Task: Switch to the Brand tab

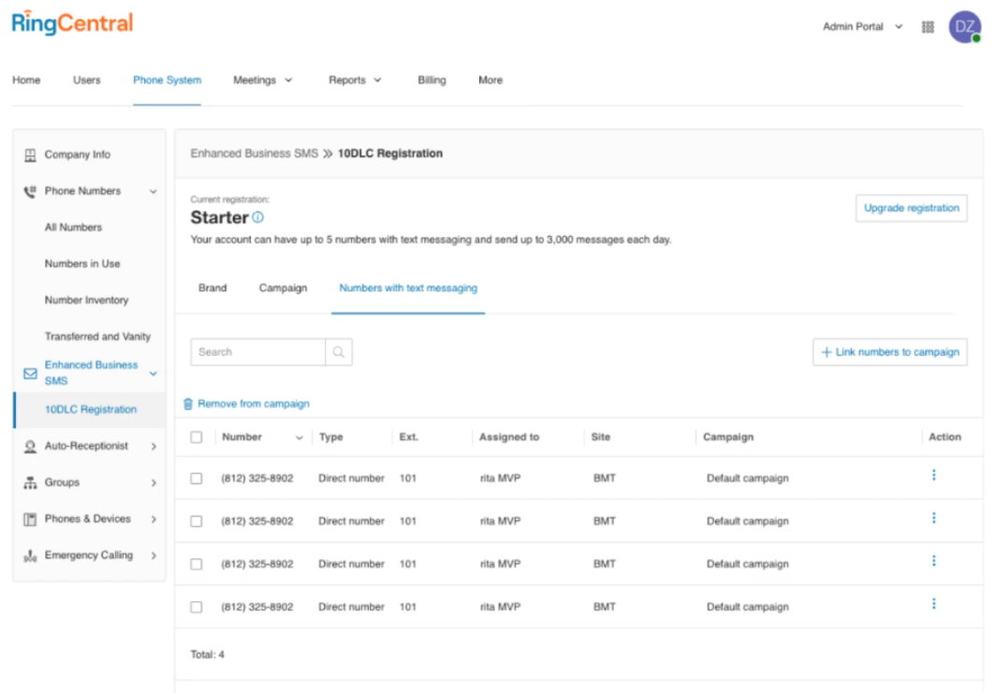Action: [x=213, y=288]
